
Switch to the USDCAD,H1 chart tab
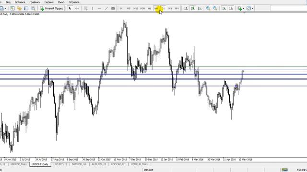[x=118, y=164]
